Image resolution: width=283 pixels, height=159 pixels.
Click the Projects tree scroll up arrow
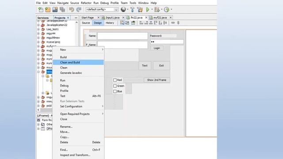[x=76, y=23]
